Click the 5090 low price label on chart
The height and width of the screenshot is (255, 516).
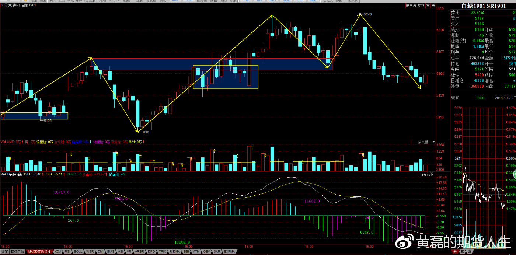tap(145, 132)
